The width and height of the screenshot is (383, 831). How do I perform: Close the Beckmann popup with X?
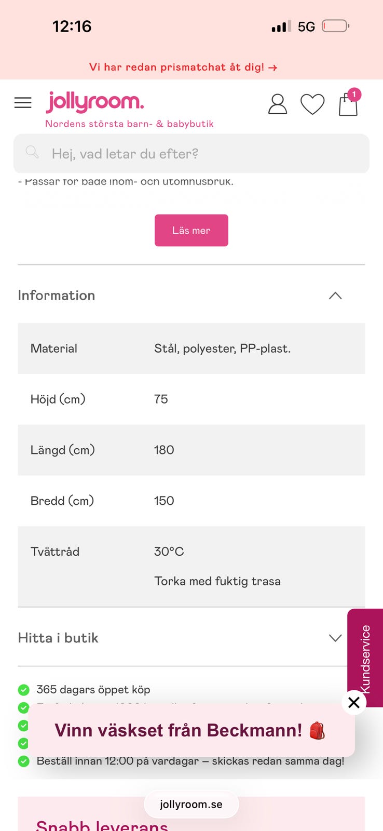pos(354,702)
